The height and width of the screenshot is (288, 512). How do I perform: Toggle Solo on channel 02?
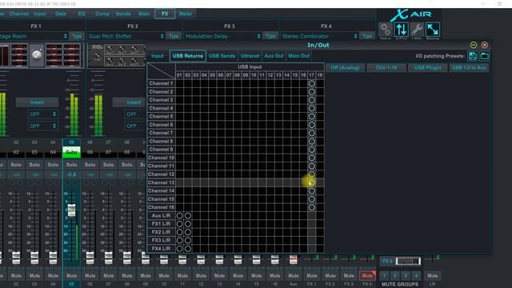click(x=16, y=165)
